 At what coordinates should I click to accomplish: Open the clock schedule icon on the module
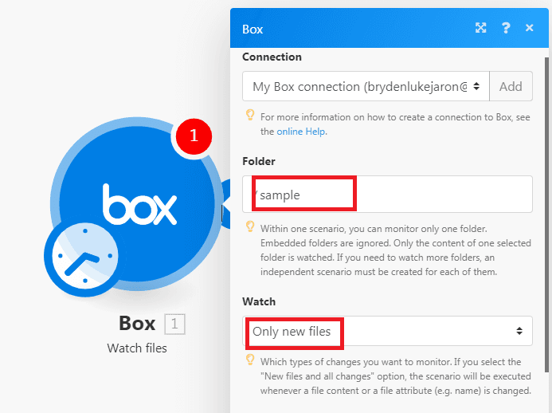pos(81,260)
